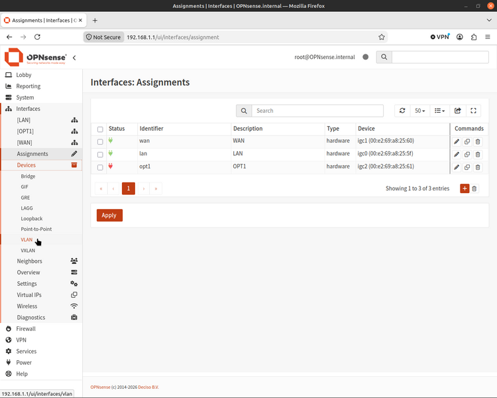Click the grid search magnifier icon
This screenshot has height=398, width=497.
coord(244,111)
